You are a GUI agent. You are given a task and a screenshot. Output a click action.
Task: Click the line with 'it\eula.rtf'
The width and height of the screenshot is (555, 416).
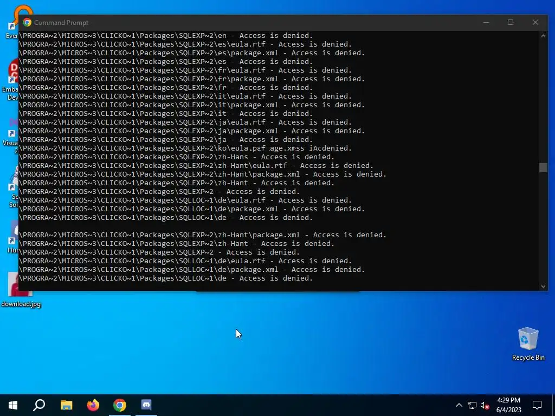coord(185,96)
